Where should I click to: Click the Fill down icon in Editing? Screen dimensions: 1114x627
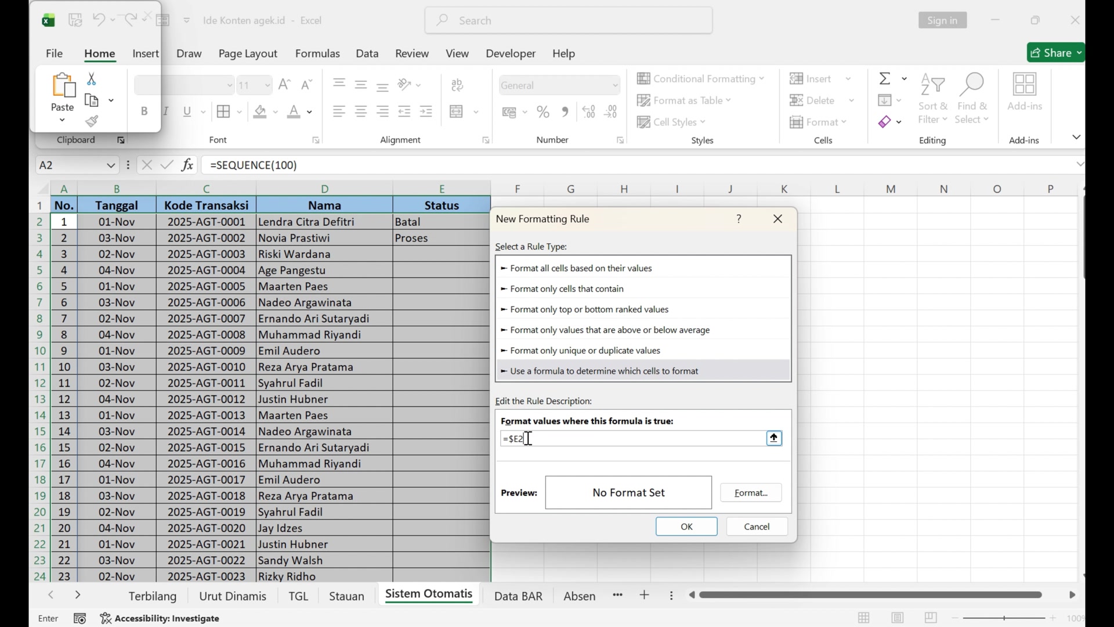click(x=885, y=100)
